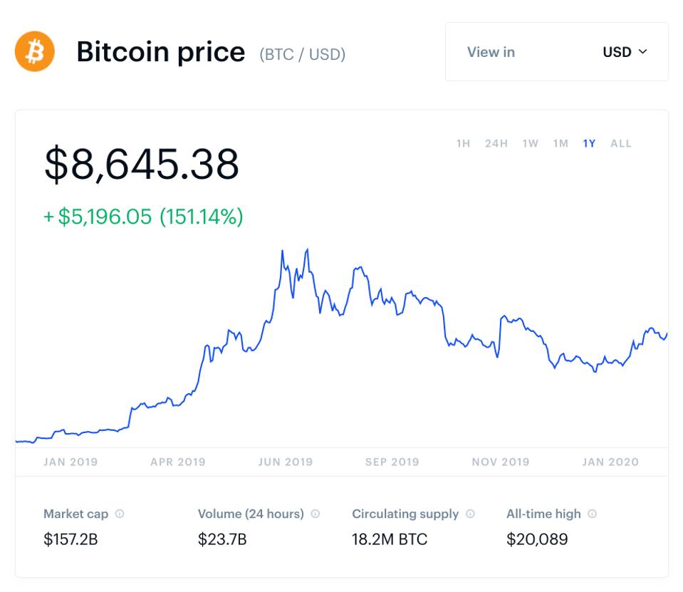
Task: Open the USD currency dropdown
Action: (x=625, y=51)
